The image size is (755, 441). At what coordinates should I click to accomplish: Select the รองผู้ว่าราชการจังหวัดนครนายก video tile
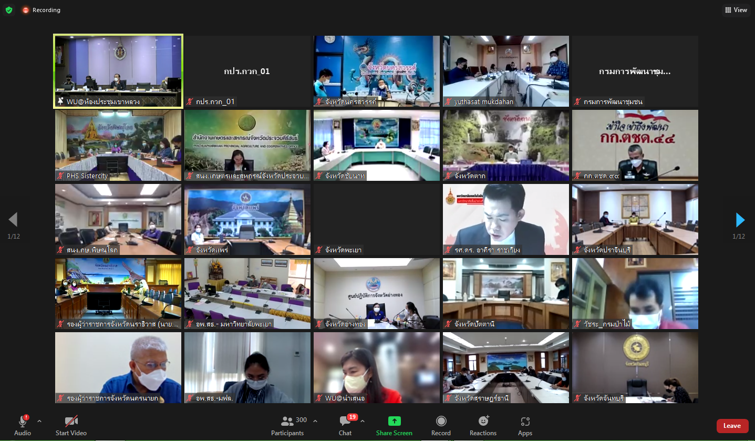coord(118,367)
